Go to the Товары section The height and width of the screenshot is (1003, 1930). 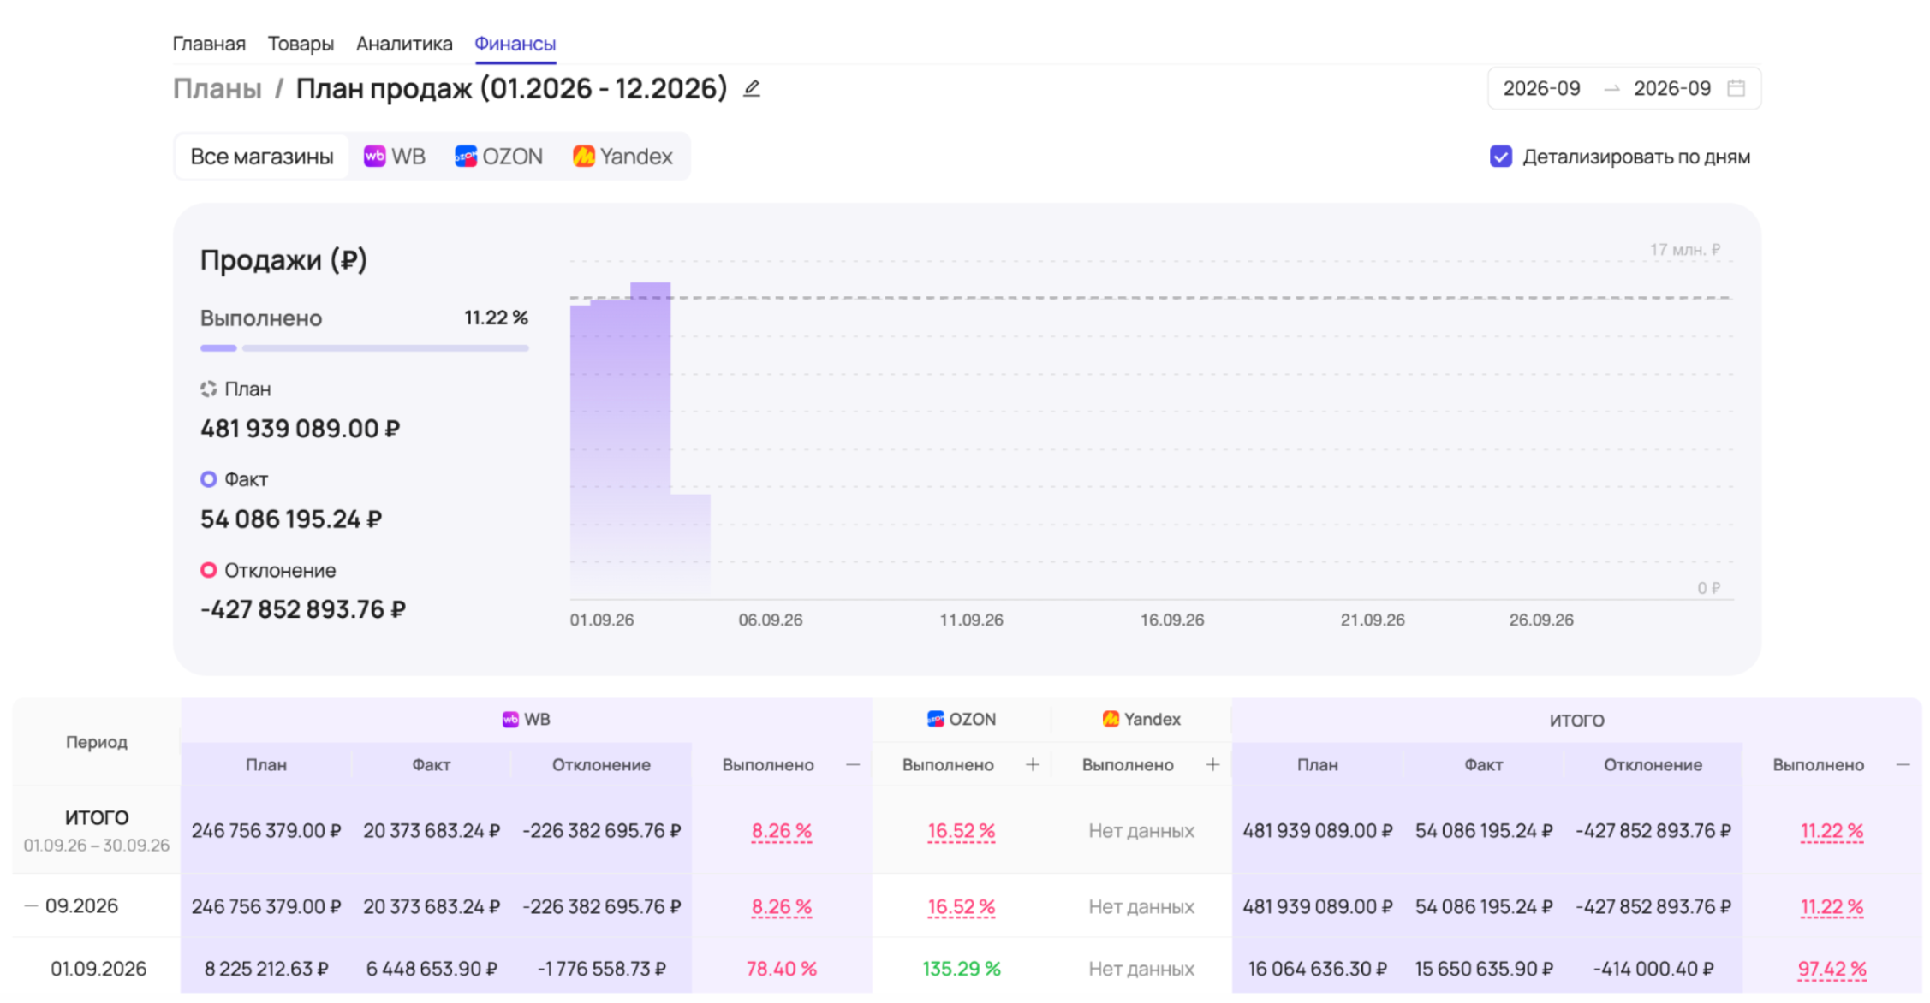tap(301, 44)
